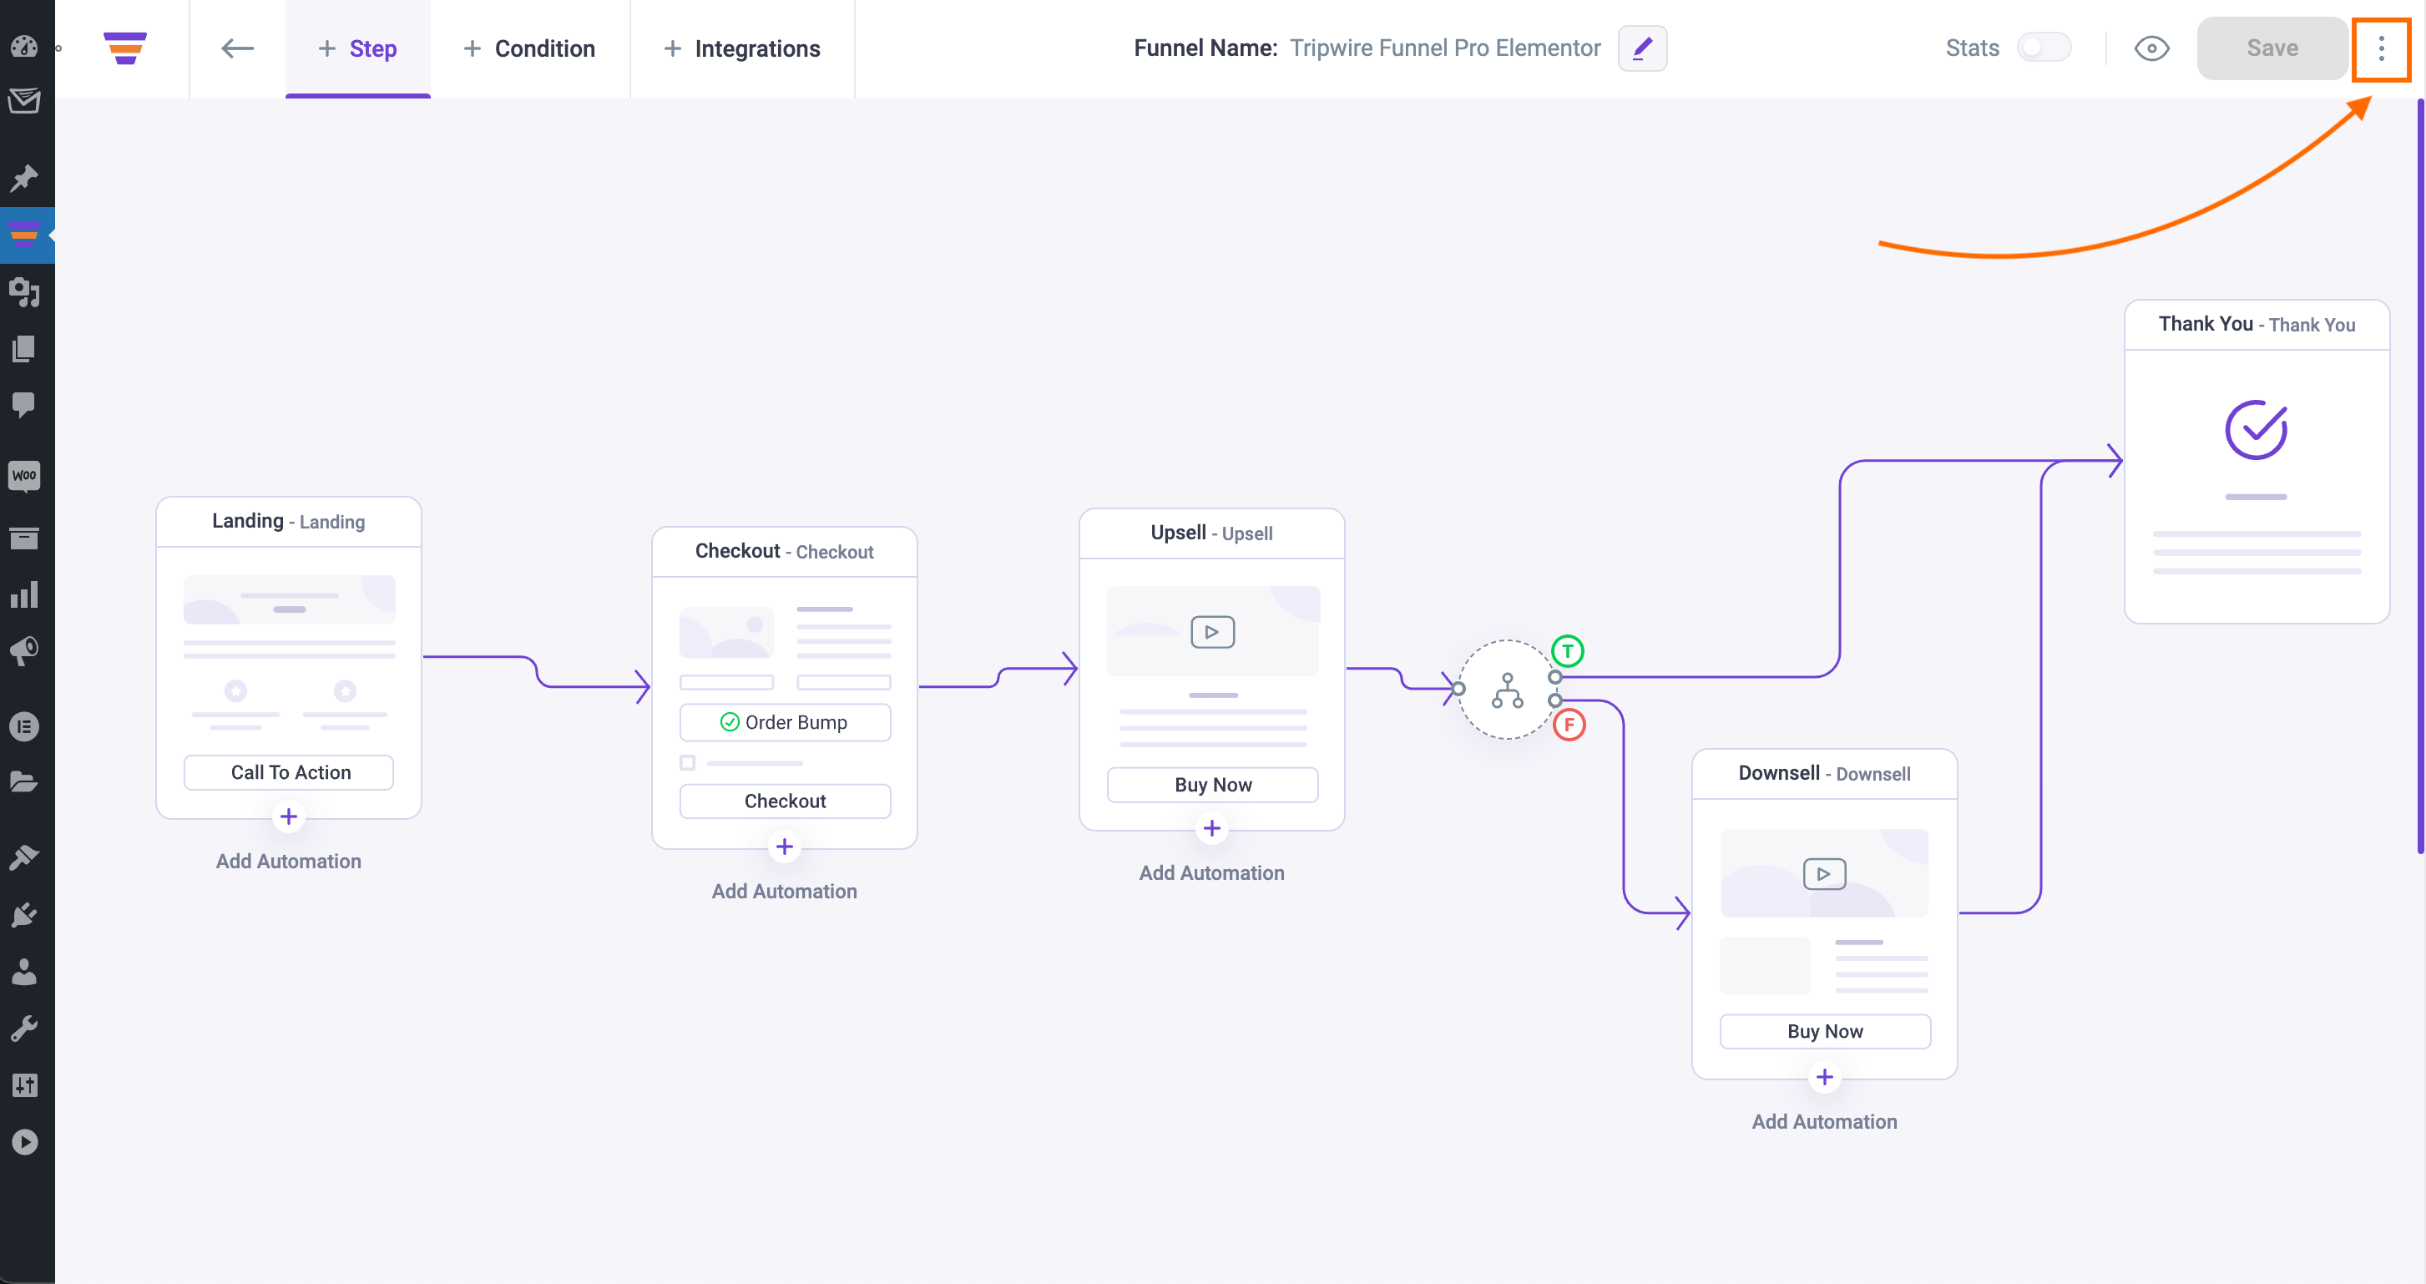
Task: Click the T (true path) condition node
Action: click(1568, 652)
